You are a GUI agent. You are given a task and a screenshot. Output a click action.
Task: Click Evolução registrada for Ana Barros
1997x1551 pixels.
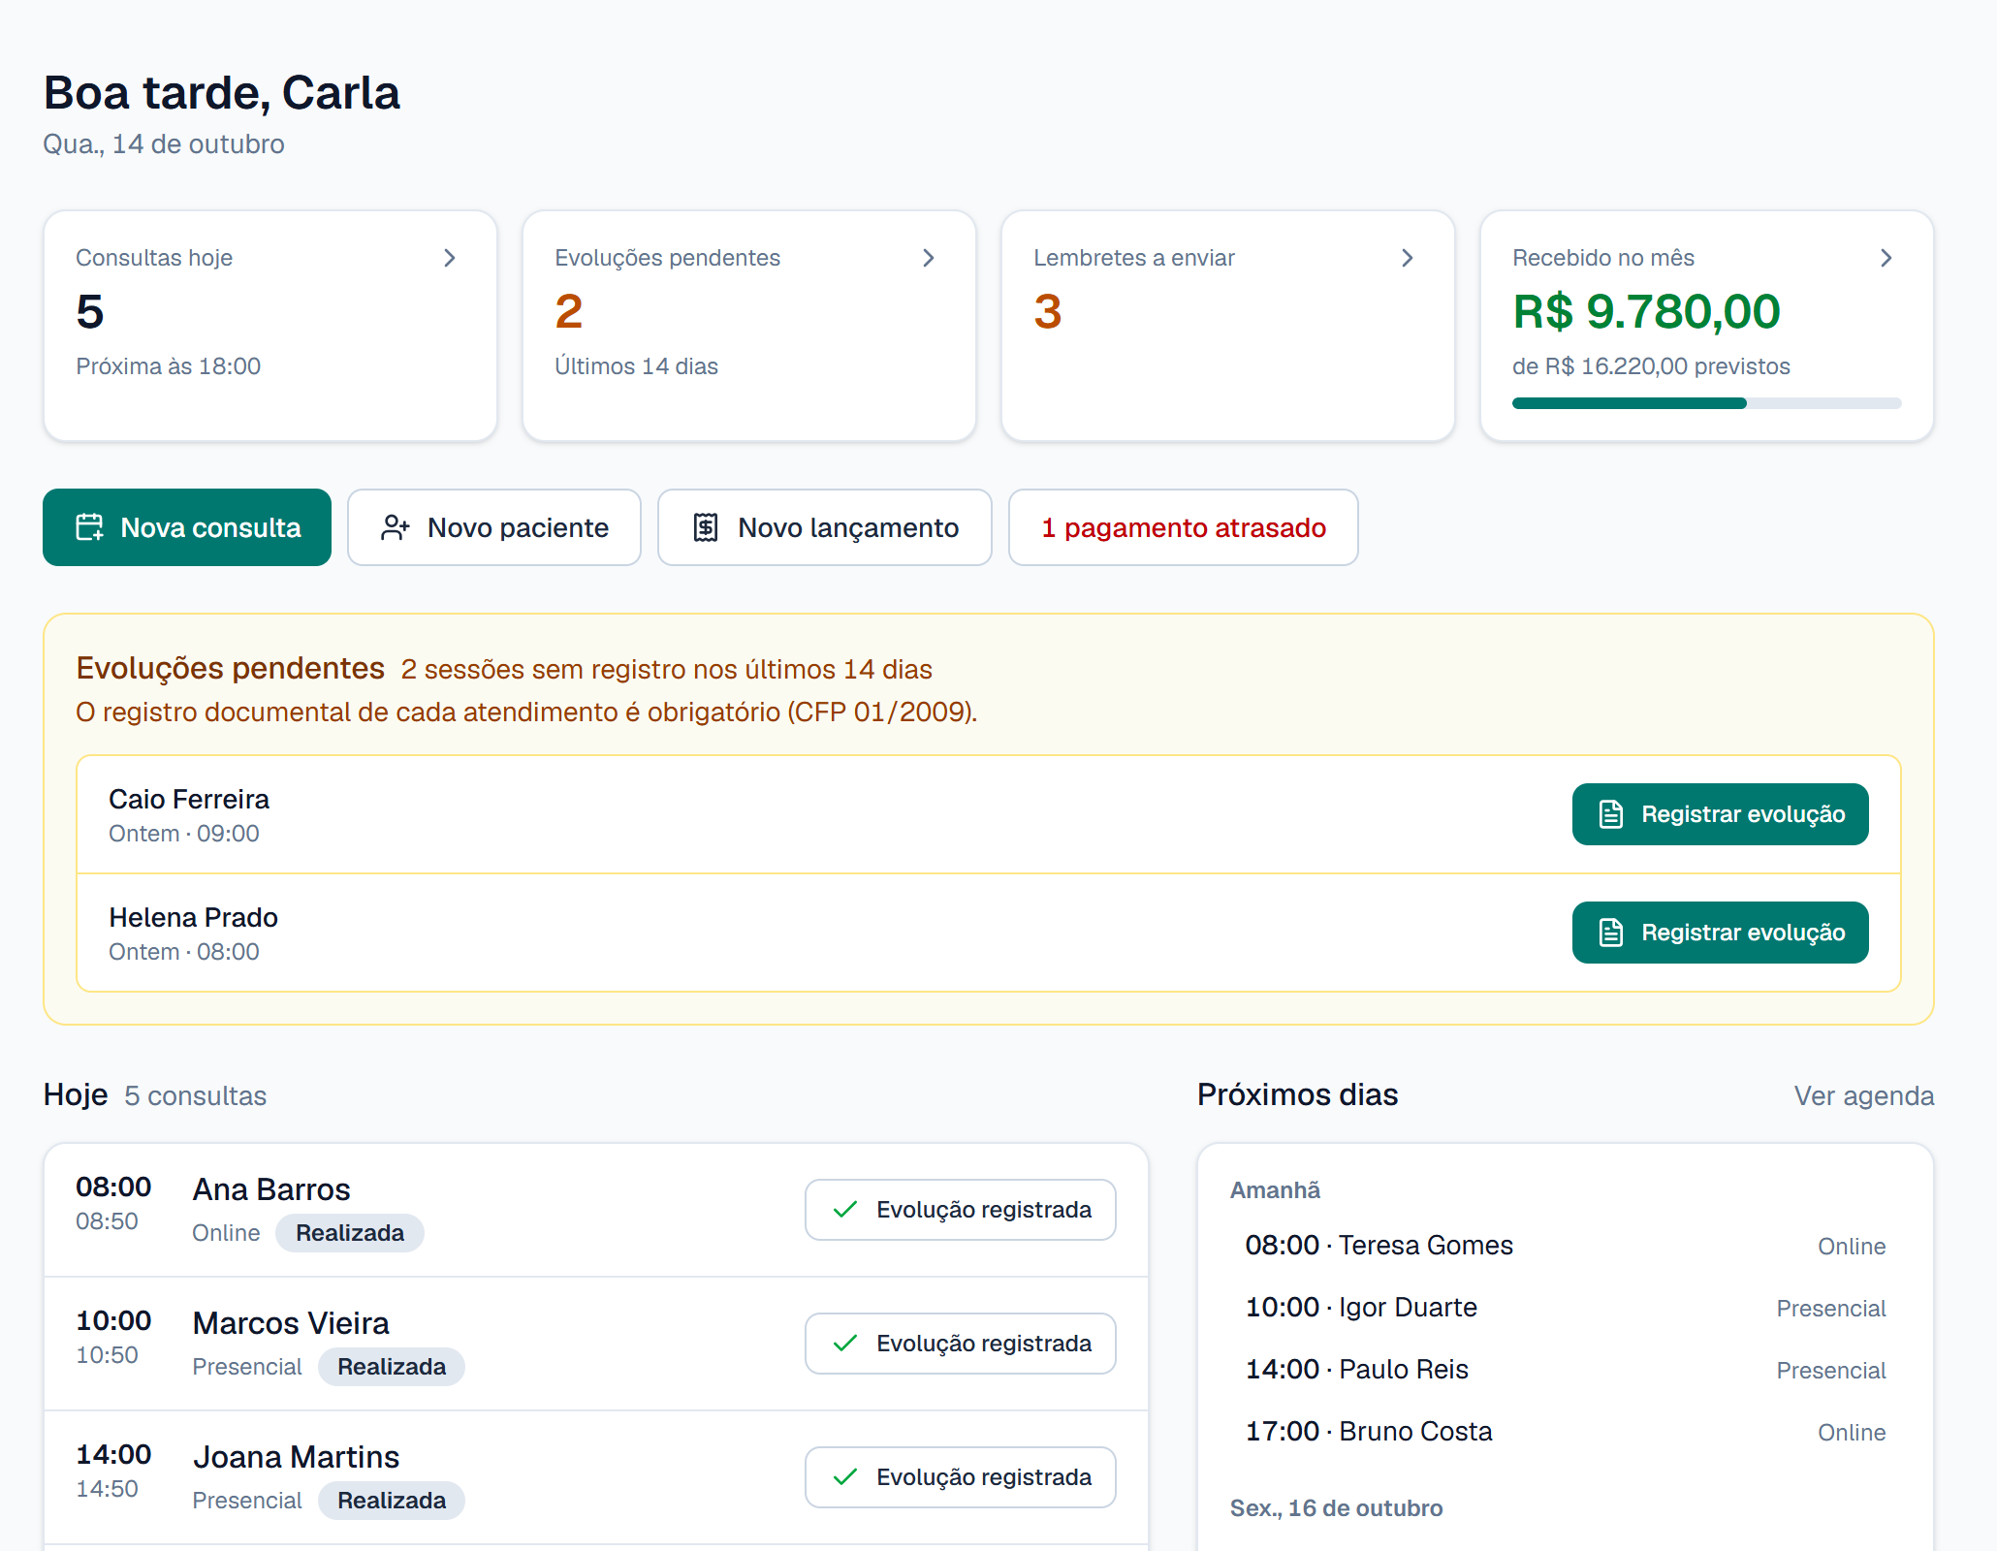click(x=961, y=1210)
